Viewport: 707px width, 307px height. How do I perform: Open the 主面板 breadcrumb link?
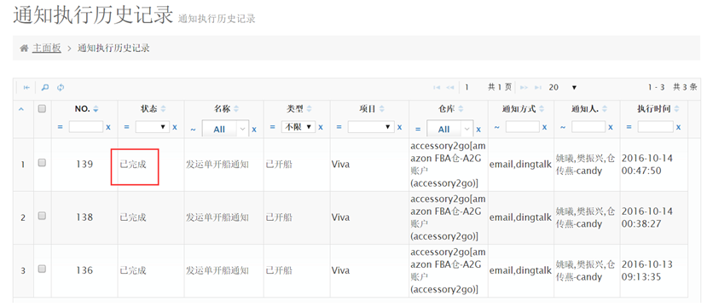(46, 49)
